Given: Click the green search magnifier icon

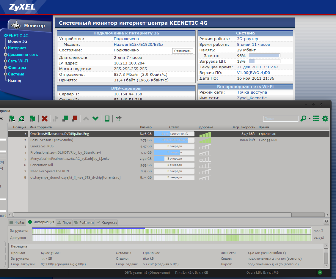Looking at the screenshot, I should [x=303, y=119].
